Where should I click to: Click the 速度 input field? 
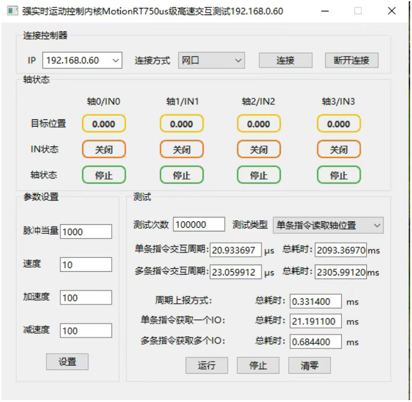click(x=86, y=265)
